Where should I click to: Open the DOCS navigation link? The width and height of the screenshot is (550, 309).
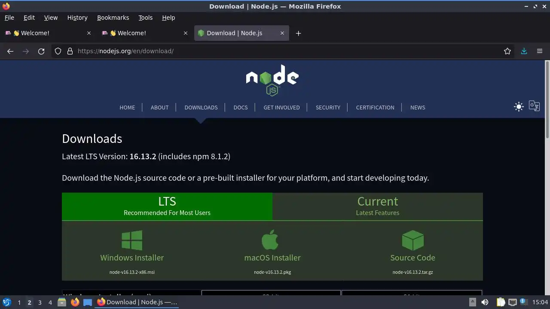coord(241,107)
